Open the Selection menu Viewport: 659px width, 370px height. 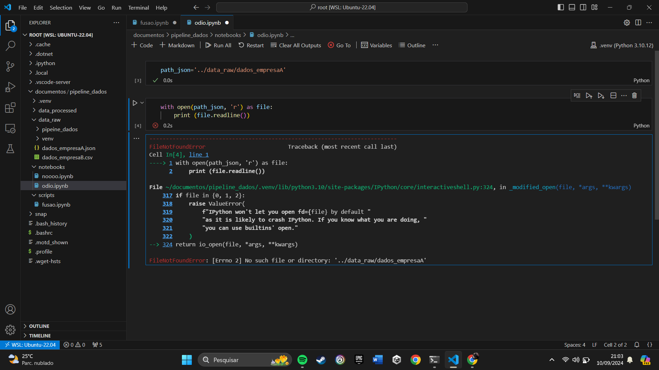[x=61, y=8]
